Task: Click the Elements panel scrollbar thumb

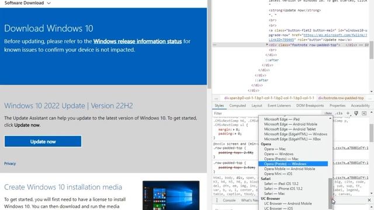Action: pos(372,50)
